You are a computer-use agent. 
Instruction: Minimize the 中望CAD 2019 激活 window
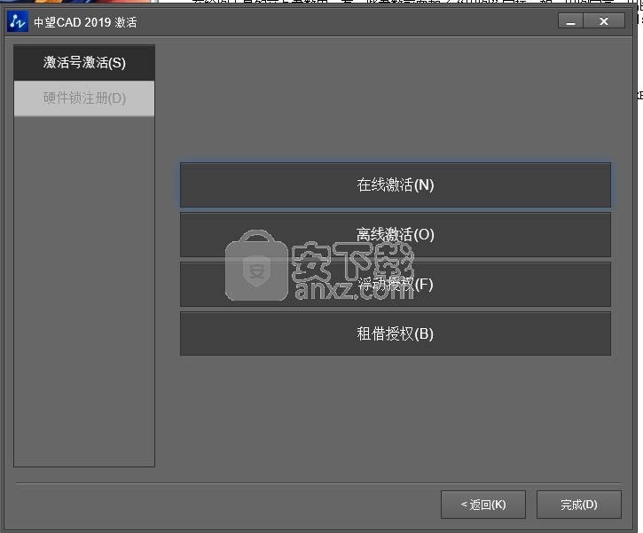click(570, 21)
